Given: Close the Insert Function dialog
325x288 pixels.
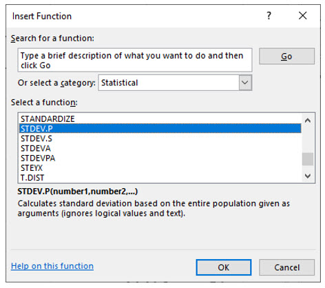Looking at the screenshot, I should coord(303,16).
